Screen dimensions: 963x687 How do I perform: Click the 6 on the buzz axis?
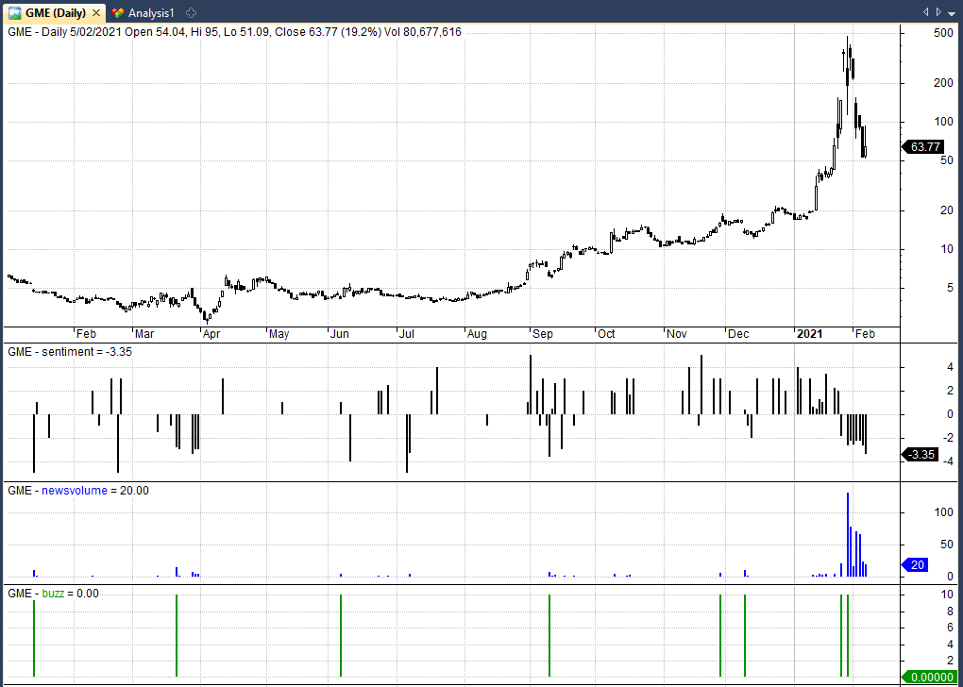[x=951, y=628]
